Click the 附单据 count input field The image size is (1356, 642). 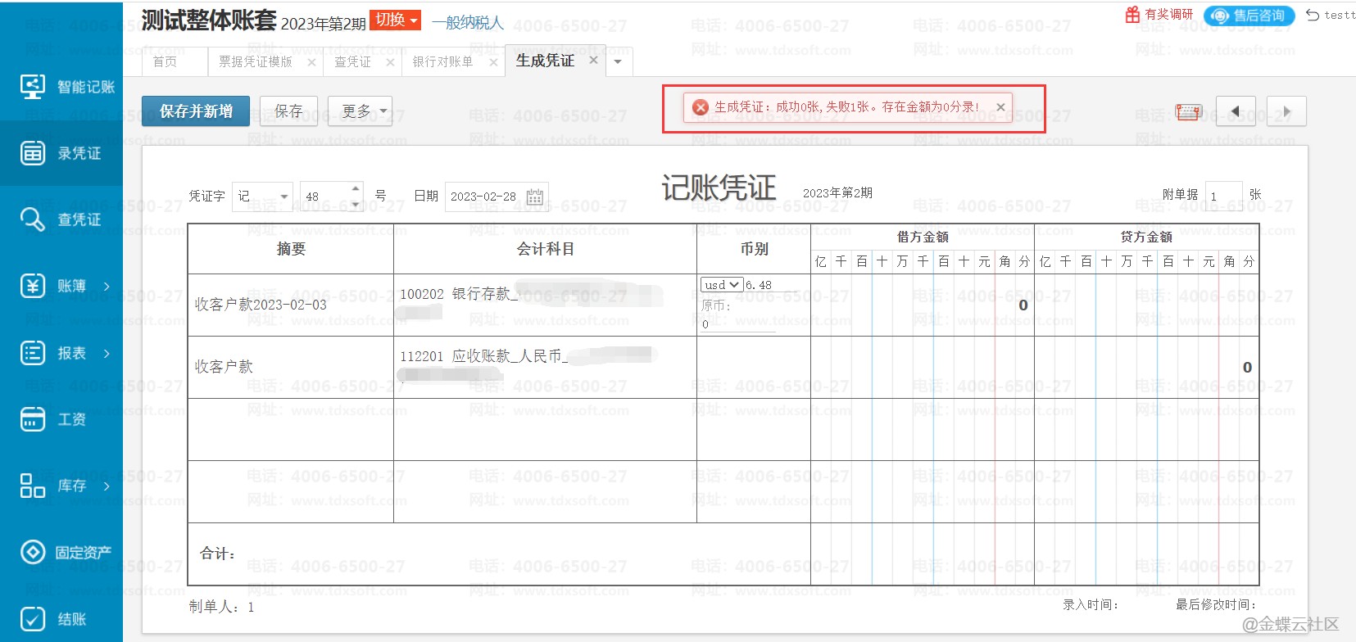(1223, 197)
